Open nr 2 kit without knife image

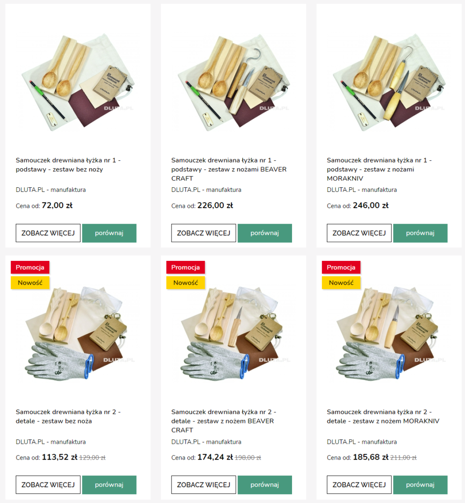tap(78, 333)
